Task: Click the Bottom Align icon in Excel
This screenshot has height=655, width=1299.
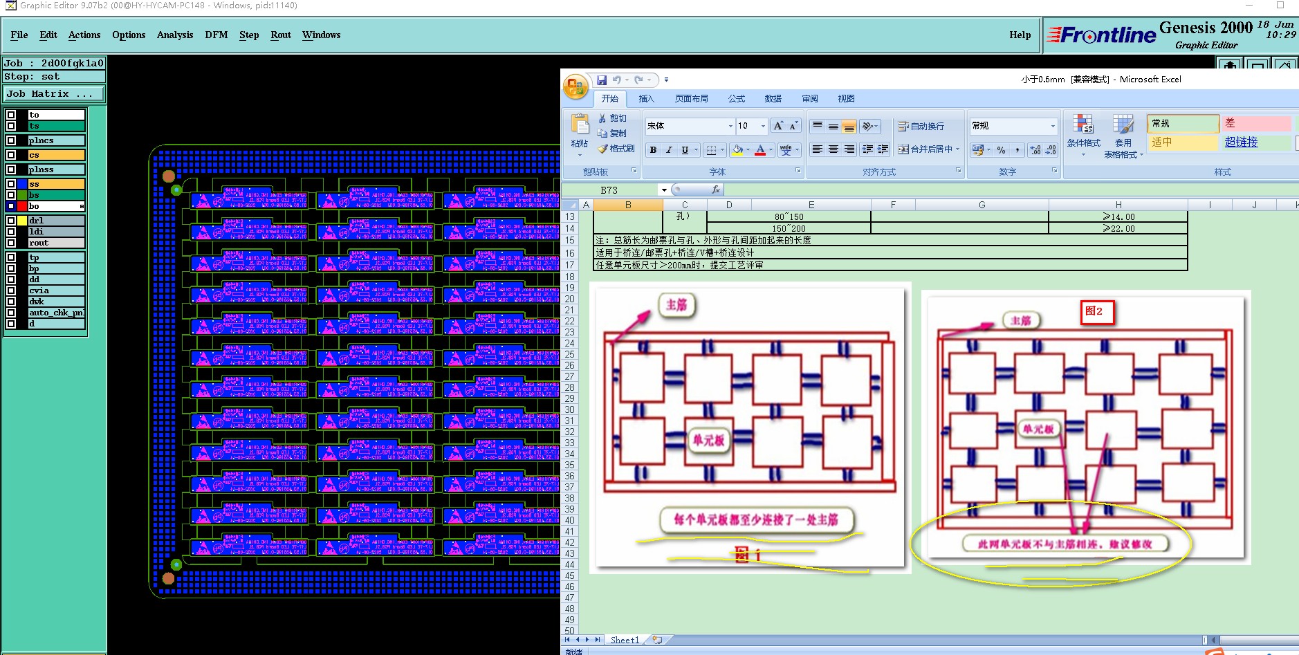Action: point(849,127)
